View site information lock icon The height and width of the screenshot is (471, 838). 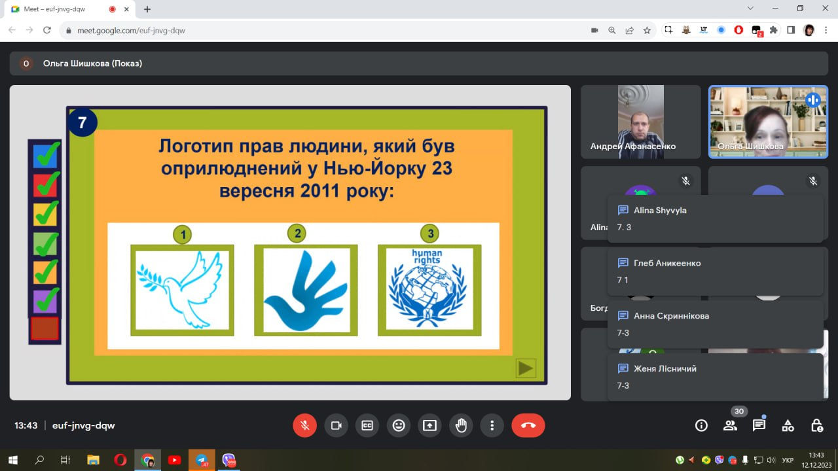click(x=68, y=30)
